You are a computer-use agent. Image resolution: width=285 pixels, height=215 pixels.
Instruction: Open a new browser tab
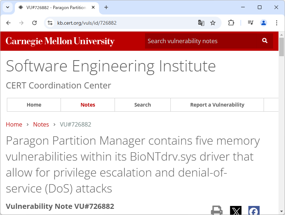pos(106,8)
